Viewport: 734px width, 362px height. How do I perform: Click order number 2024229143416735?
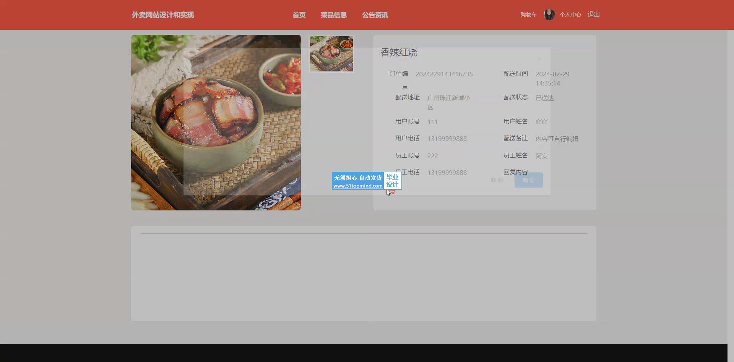[444, 74]
